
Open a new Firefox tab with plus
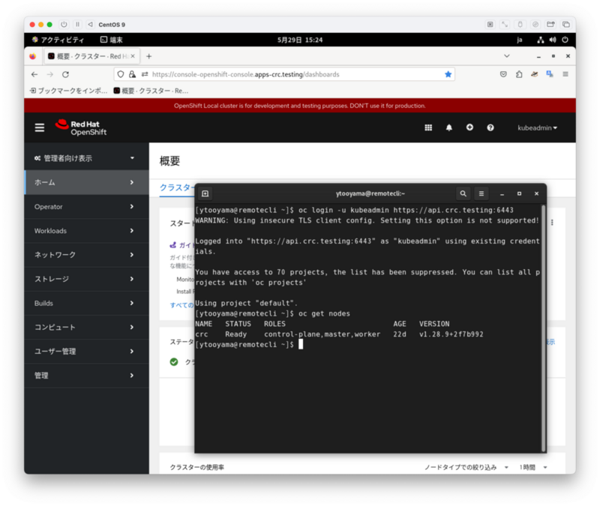148,56
